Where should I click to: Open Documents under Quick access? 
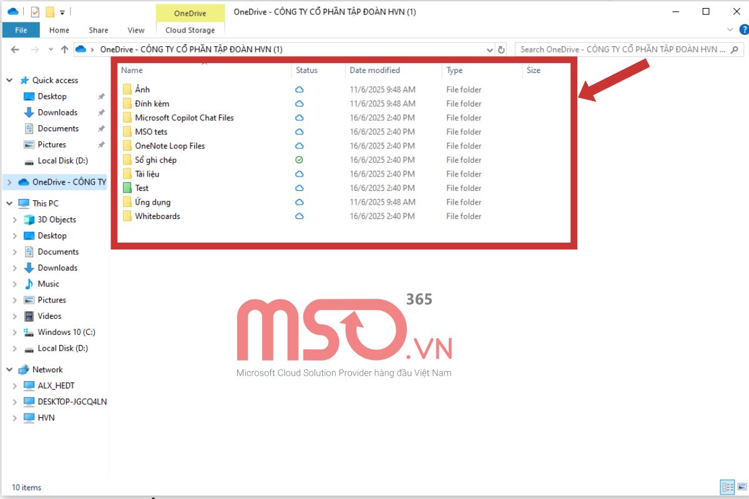point(58,128)
